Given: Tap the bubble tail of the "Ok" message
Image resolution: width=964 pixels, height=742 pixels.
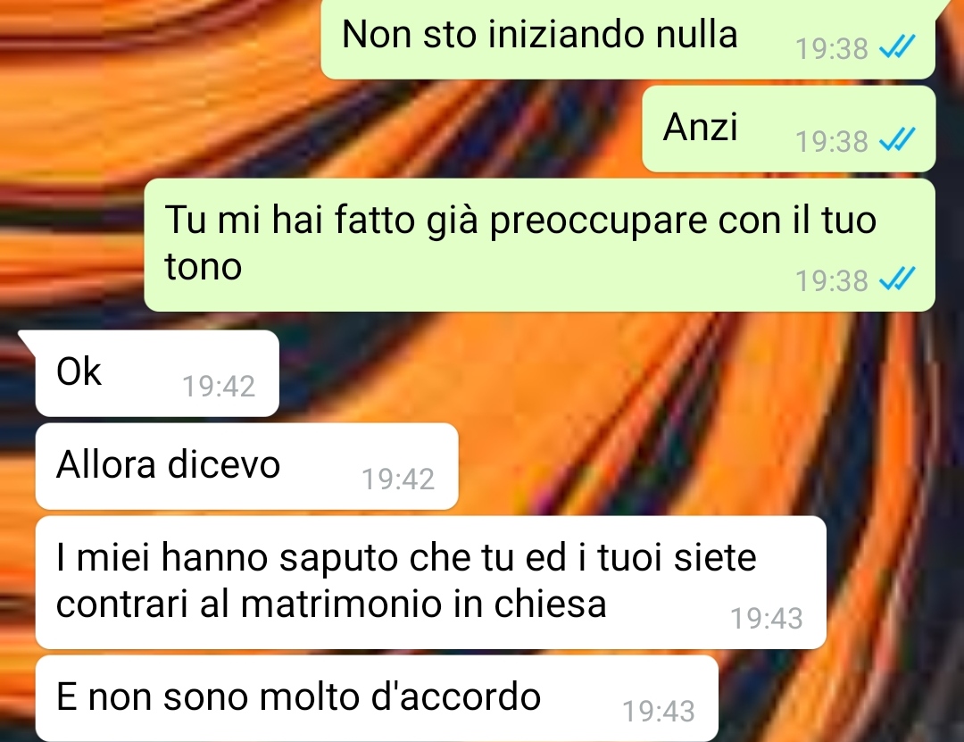Looking at the screenshot, I should click(29, 340).
